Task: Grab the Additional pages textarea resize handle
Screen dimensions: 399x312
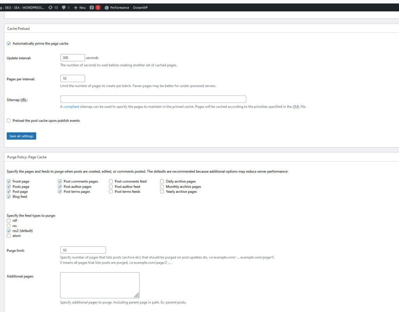Action: click(137, 295)
